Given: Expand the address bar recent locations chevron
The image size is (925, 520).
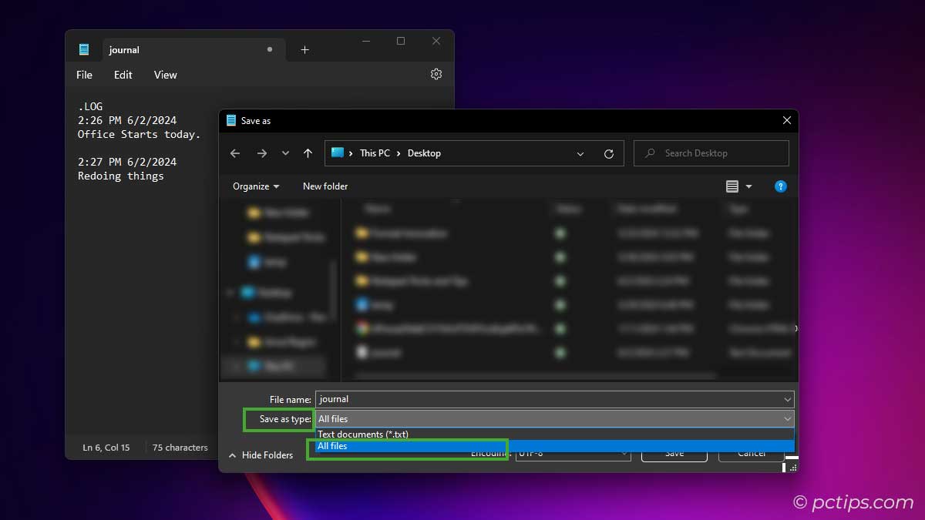Looking at the screenshot, I should tap(580, 153).
